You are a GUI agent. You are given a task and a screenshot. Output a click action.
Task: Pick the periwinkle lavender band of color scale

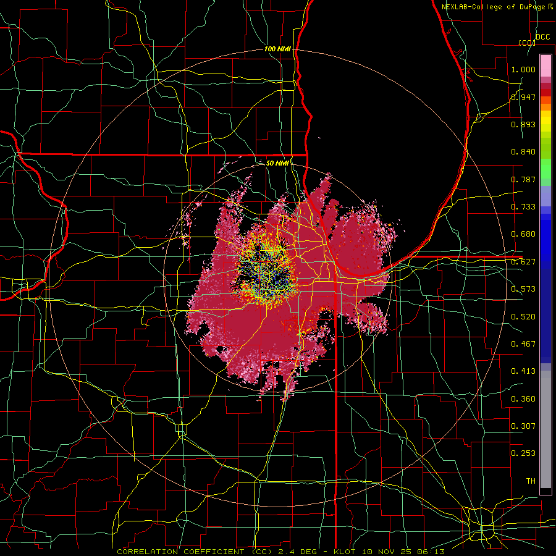pos(545,197)
